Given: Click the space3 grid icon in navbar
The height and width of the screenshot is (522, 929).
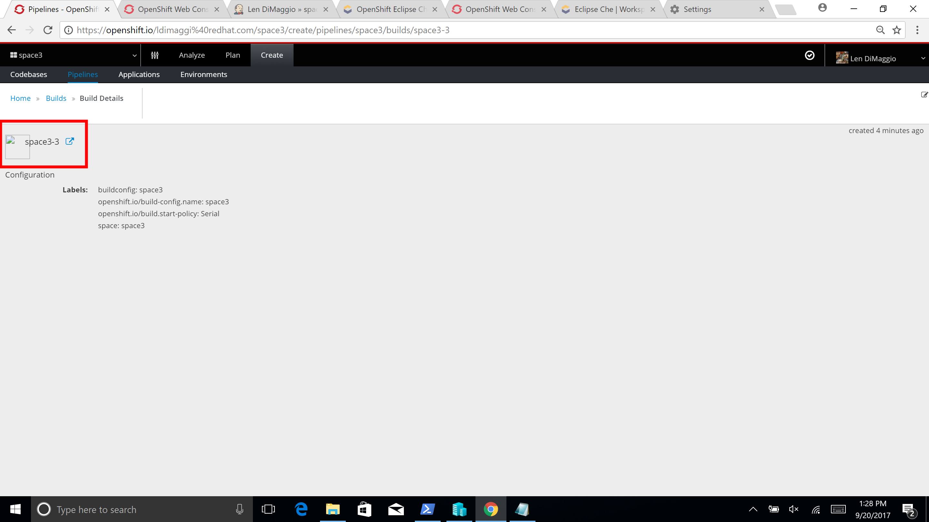Looking at the screenshot, I should point(13,54).
